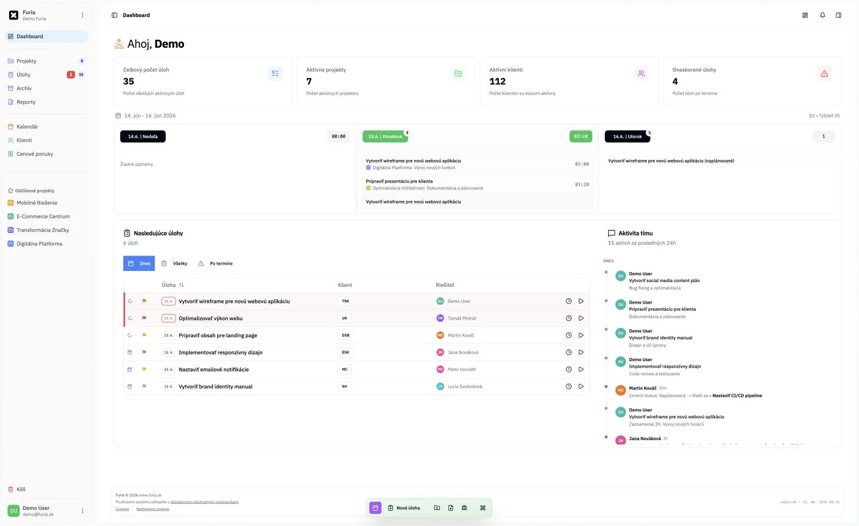Select the 14.6. Nedeľa day badge
Viewport: 859px width, 526px height.
143,137
